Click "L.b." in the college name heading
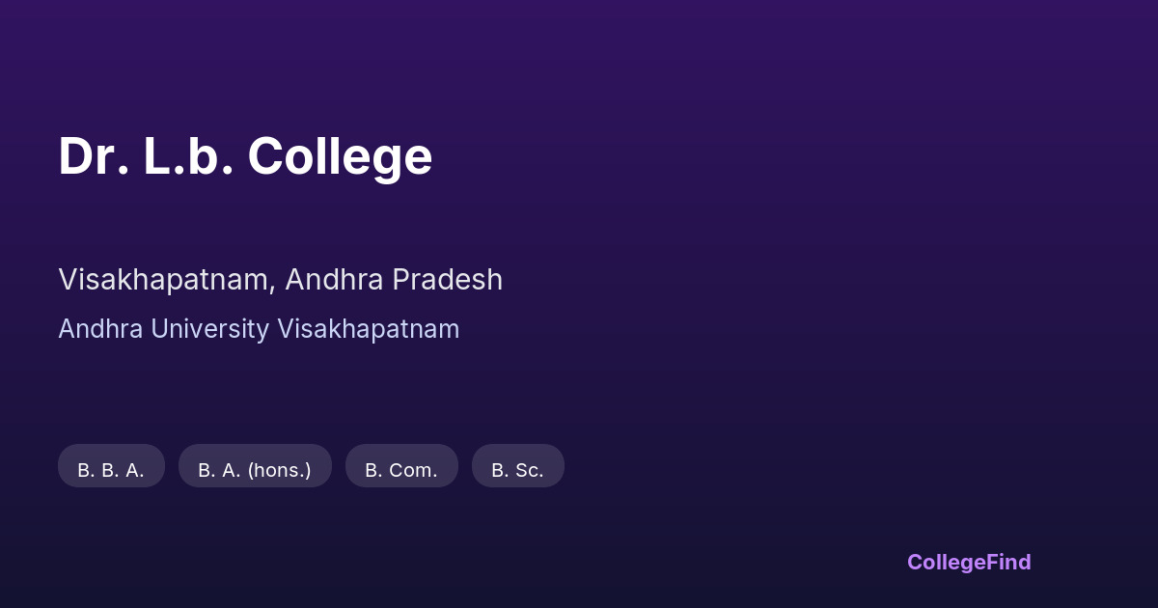The height and width of the screenshot is (608, 1158). coord(188,156)
